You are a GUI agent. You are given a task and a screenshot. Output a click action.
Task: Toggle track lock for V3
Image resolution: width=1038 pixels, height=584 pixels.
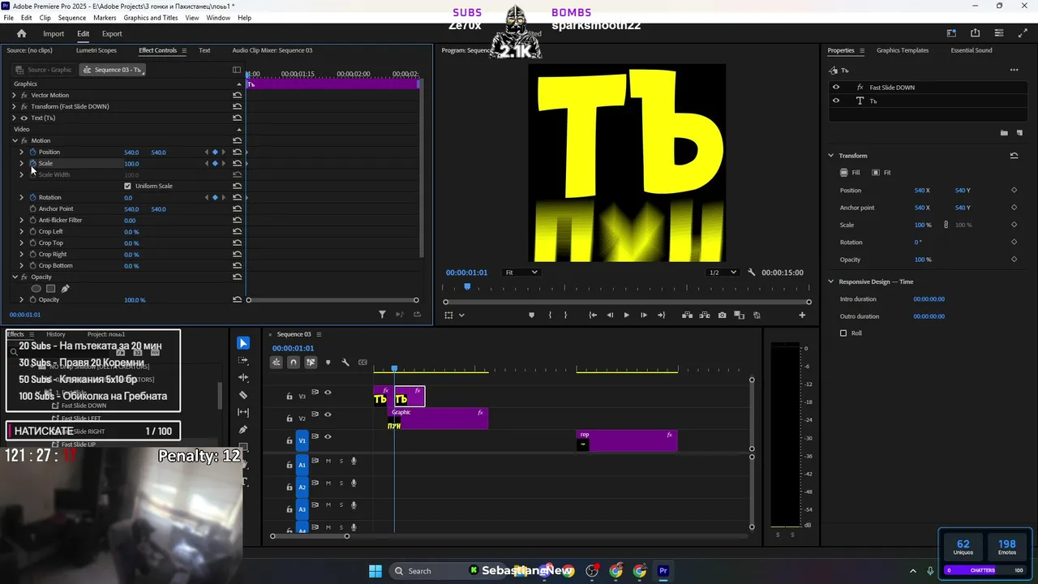(290, 396)
